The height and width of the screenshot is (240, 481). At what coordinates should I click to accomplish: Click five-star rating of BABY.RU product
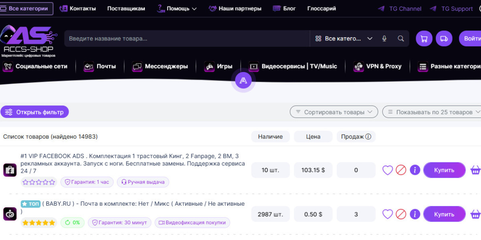click(x=39, y=222)
